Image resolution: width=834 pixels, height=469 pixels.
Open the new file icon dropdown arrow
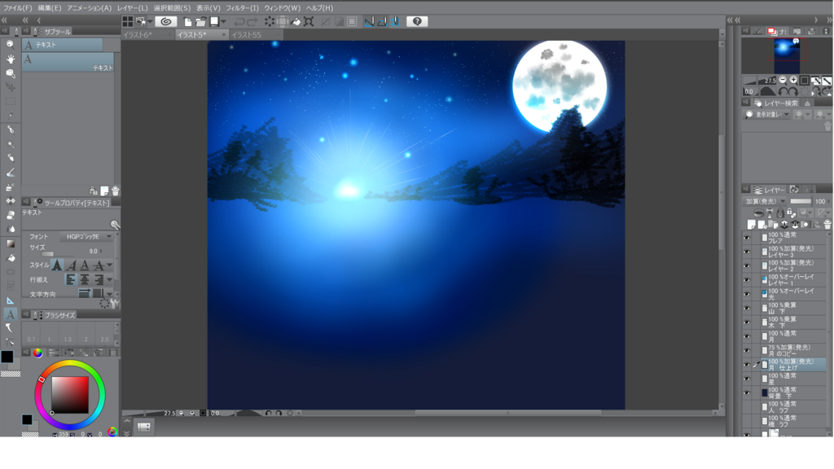click(x=224, y=22)
